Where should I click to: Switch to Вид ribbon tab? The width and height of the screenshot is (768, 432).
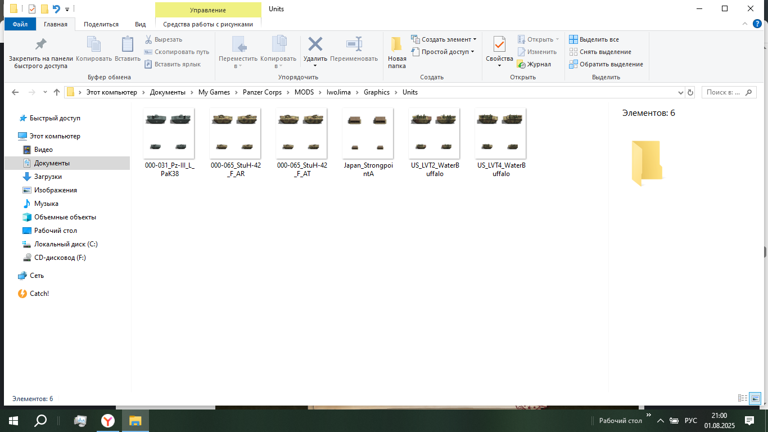pos(141,24)
